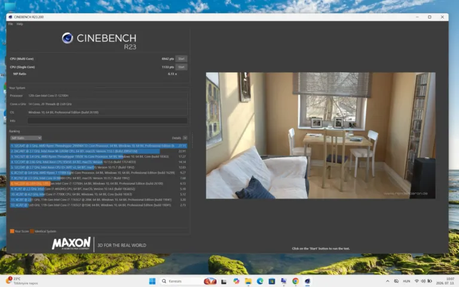Click the Identical System legend label
Image resolution: width=459 pixels, height=287 pixels.
(45, 231)
